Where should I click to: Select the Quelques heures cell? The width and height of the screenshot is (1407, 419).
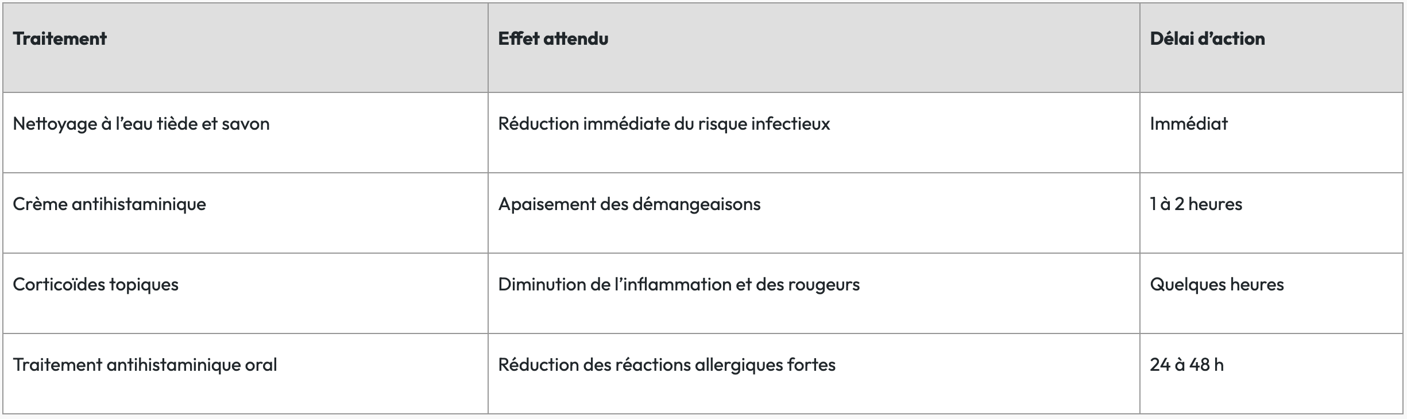click(1216, 284)
